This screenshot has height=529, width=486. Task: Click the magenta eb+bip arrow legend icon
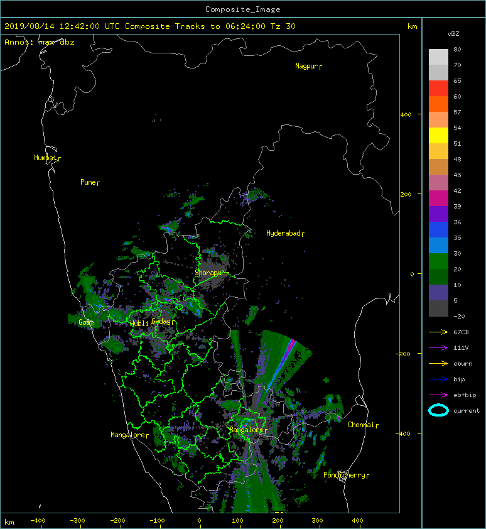click(438, 395)
